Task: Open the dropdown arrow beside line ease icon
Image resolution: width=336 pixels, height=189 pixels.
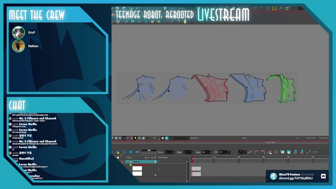Action: point(245,152)
